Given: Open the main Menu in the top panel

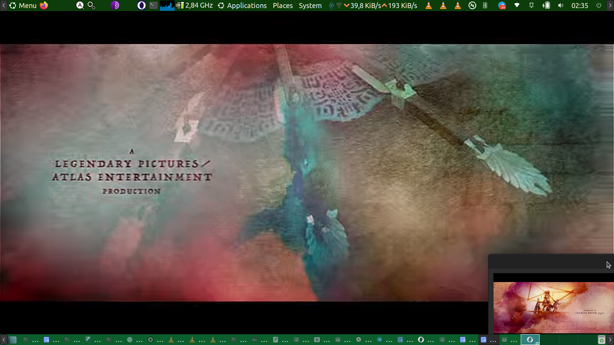Looking at the screenshot, I should click(23, 5).
